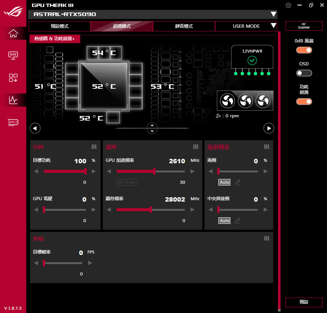
Task: Decrease 顯存頻率 with left arrow
Action: (109, 210)
